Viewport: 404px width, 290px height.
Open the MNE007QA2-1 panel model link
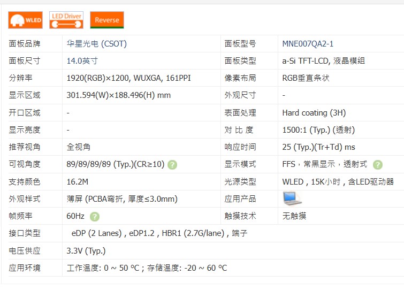click(308, 44)
